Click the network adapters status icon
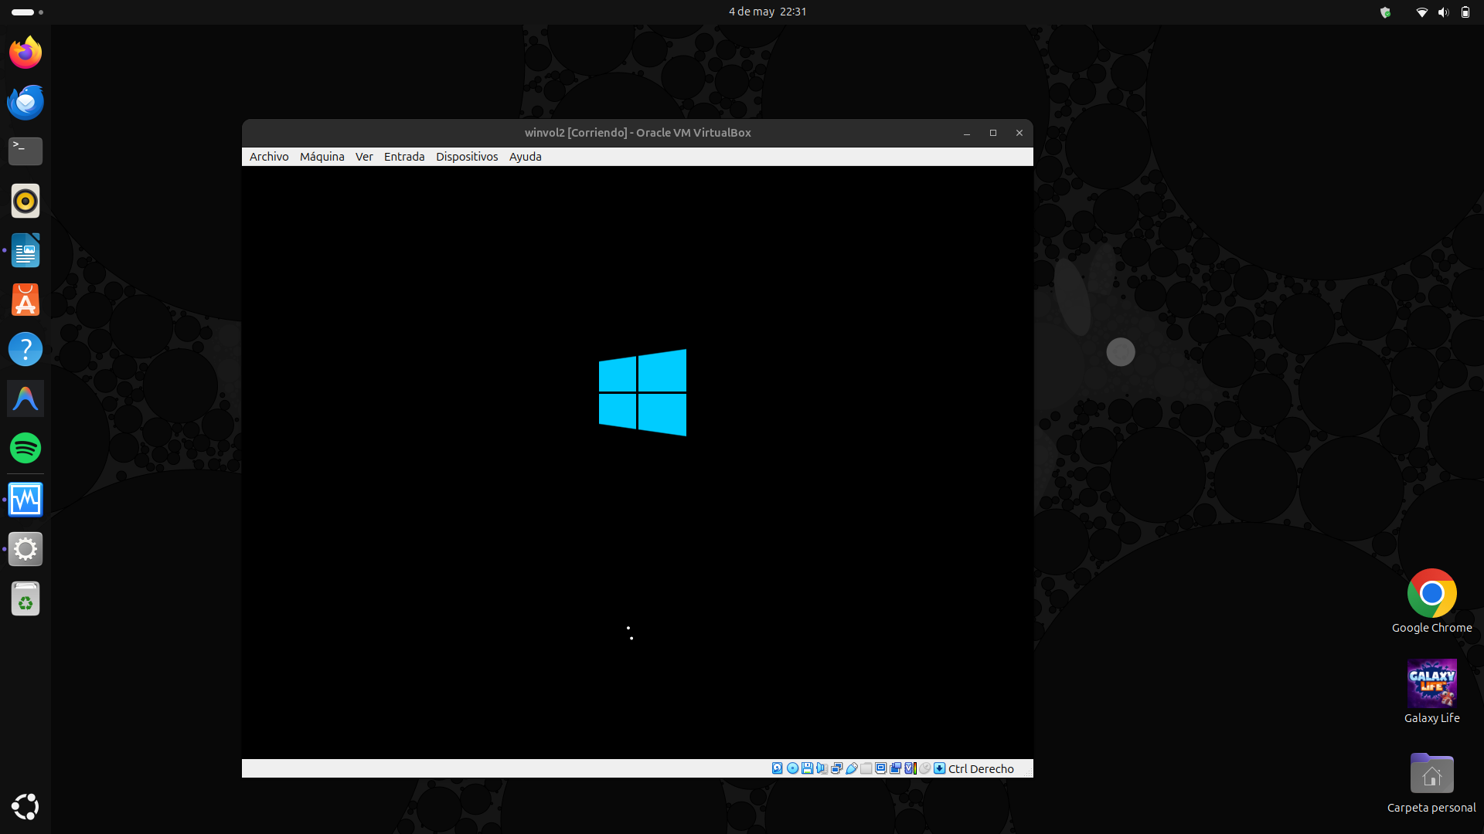Viewport: 1484px width, 834px height. click(x=837, y=768)
